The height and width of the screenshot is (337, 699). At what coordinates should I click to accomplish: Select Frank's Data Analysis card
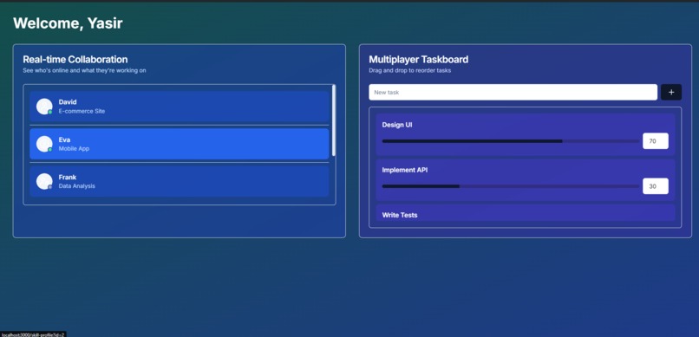coord(180,181)
